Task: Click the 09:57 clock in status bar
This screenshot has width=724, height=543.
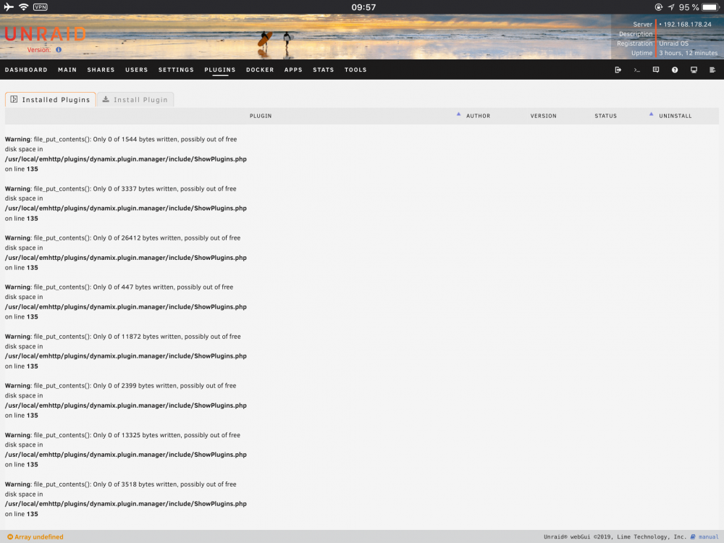Action: [x=363, y=7]
